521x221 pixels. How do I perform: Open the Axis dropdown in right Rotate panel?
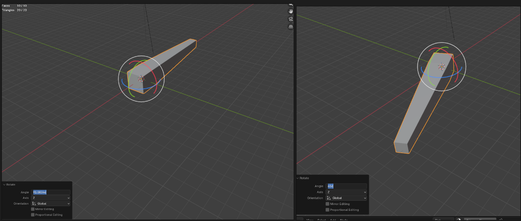pyautogui.click(x=347, y=192)
